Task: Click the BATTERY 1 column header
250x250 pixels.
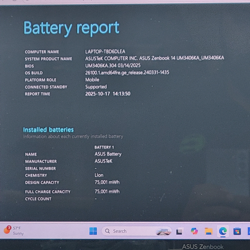Action: tap(104, 147)
